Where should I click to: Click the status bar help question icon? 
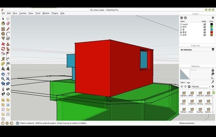tap(17, 123)
